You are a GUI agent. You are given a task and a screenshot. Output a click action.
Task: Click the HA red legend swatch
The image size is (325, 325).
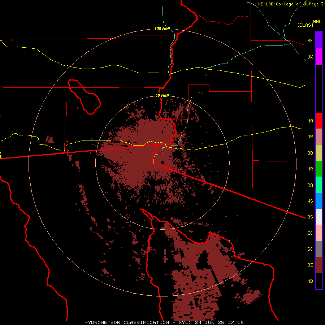pos(319,121)
